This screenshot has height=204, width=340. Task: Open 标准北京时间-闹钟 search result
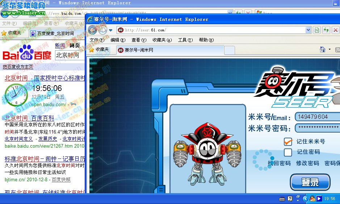(45, 159)
